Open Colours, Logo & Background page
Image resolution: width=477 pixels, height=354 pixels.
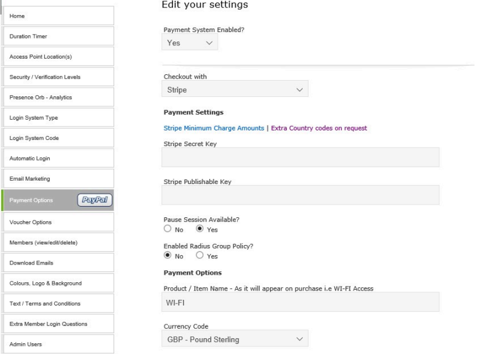[58, 283]
